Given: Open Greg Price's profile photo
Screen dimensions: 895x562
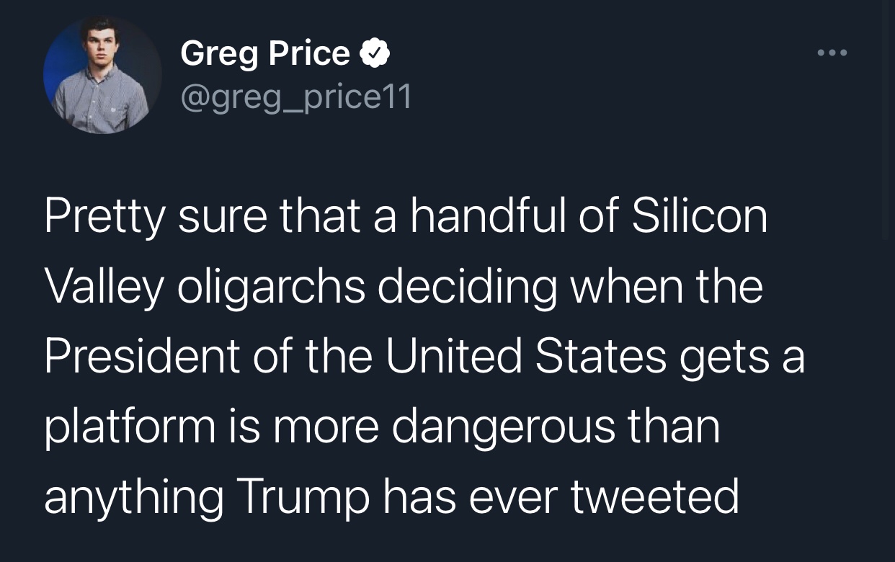Looking at the screenshot, I should click(102, 74).
